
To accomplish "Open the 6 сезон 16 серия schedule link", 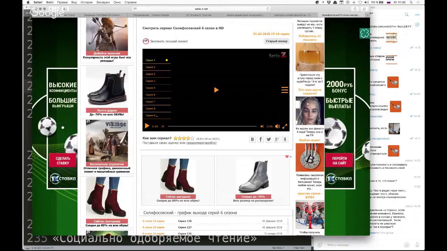I will (153, 221).
